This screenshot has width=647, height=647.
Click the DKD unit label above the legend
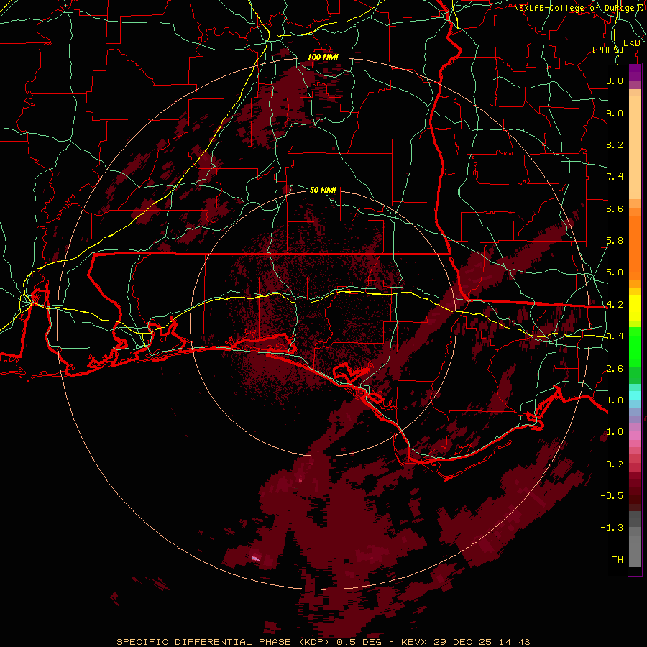(631, 42)
